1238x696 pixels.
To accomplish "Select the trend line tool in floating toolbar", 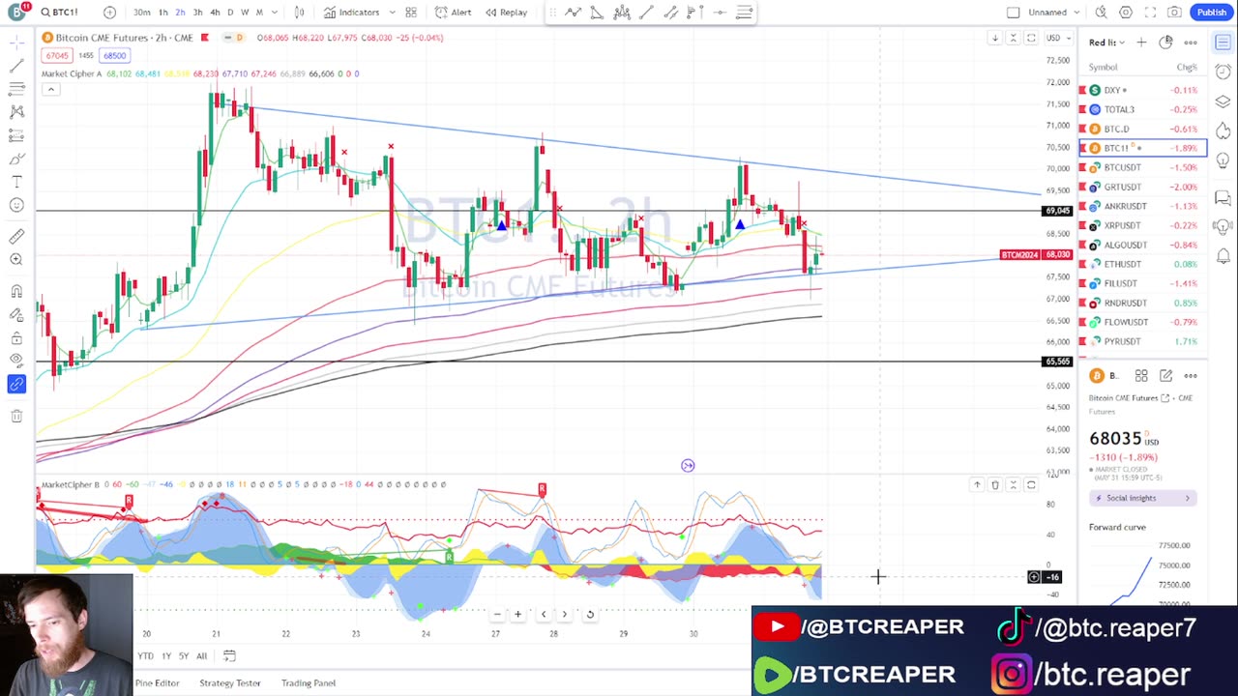I will pyautogui.click(x=646, y=13).
